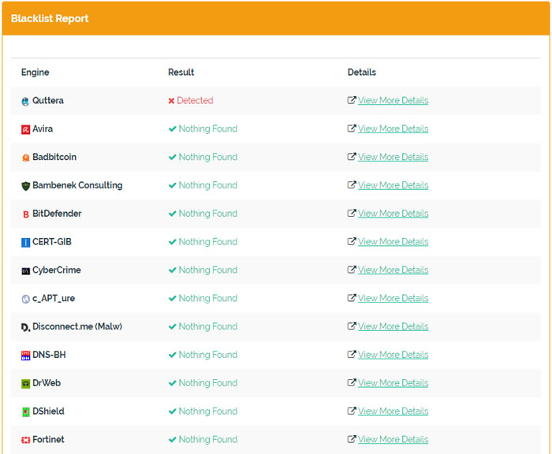The image size is (552, 454).
Task: Open View More Details for c_APT_ure
Action: click(x=393, y=298)
